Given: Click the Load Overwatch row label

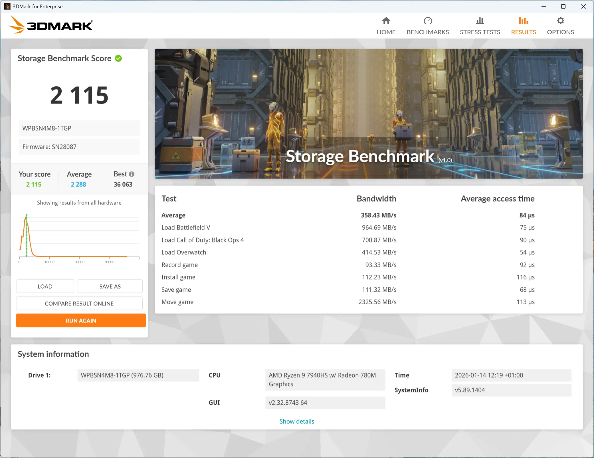Looking at the screenshot, I should pyautogui.click(x=184, y=252).
